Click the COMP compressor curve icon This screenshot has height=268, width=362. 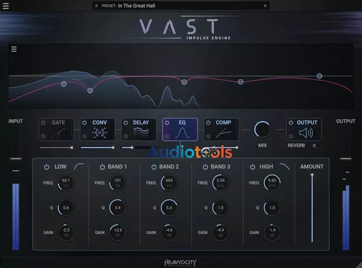click(224, 133)
